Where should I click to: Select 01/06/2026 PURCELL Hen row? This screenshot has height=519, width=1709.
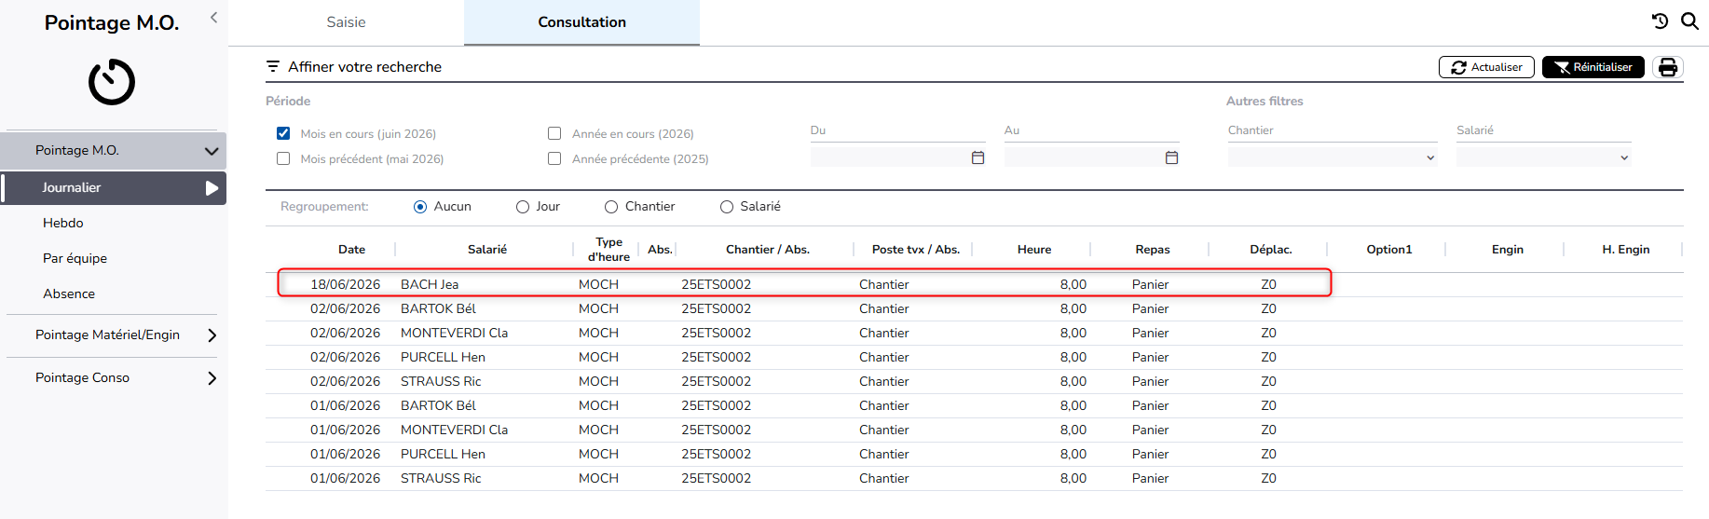(974, 454)
